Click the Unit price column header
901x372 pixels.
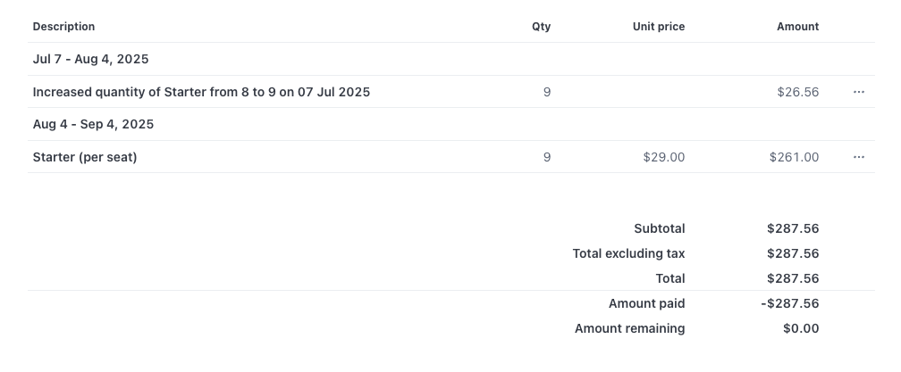pos(659,27)
